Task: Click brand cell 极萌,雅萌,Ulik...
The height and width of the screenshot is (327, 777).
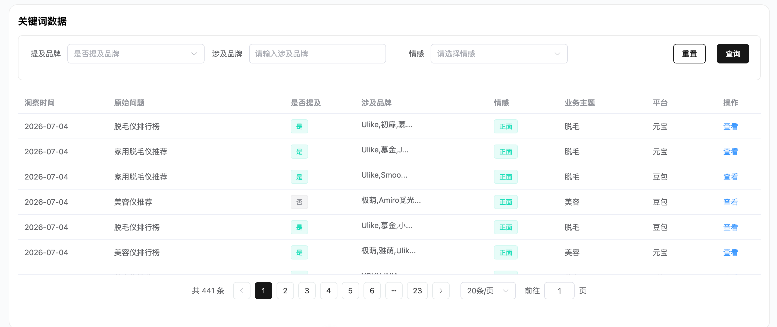Action: [388, 251]
